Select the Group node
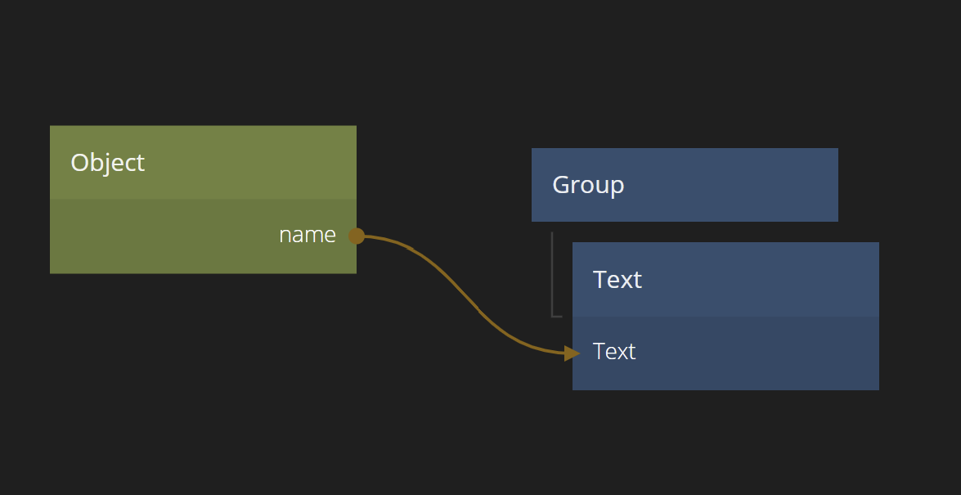Screen dimensions: 961x495 point(685,185)
